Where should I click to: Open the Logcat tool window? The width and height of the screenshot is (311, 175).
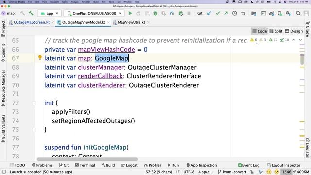(x=129, y=165)
